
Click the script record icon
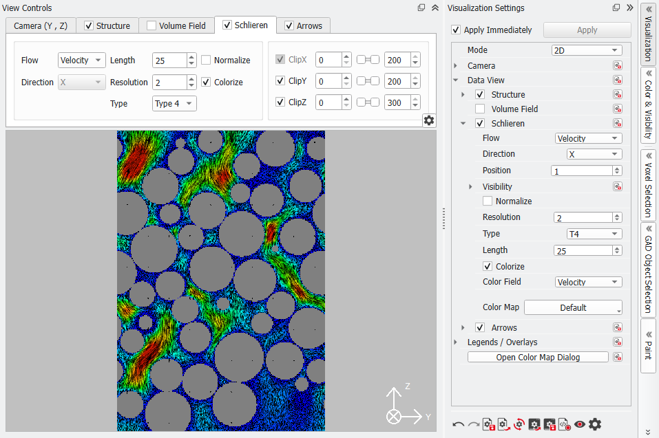[565, 424]
